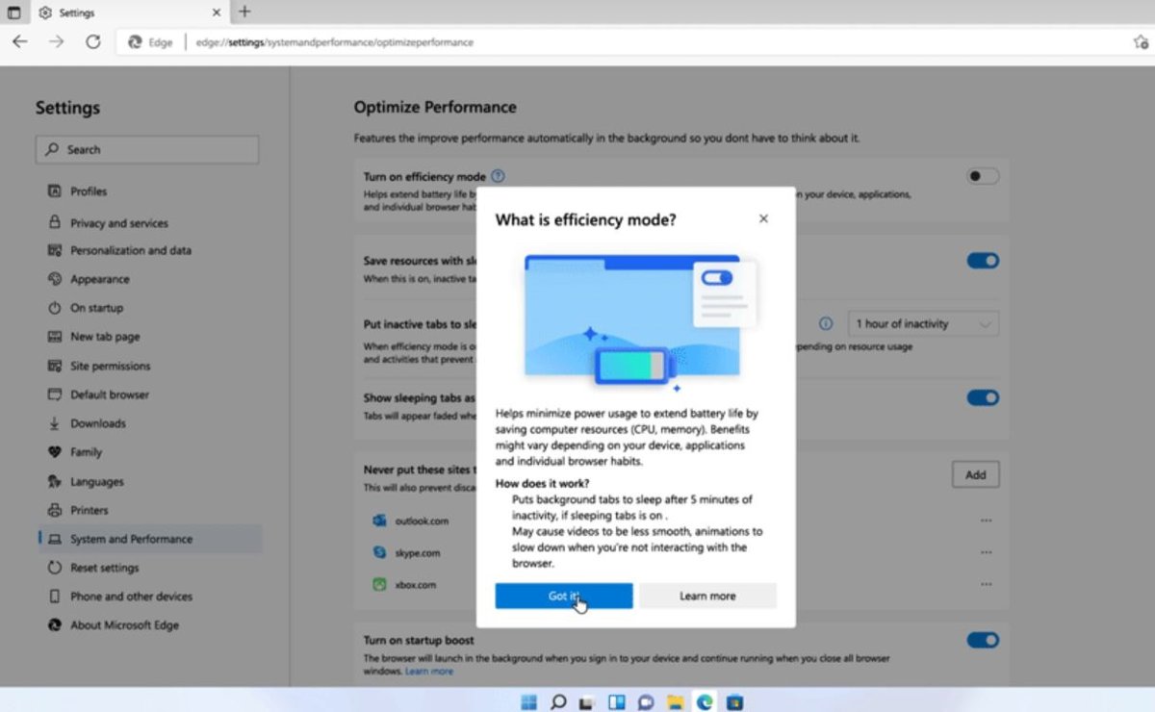Image resolution: width=1155 pixels, height=712 pixels.
Task: Toggle the Show sleeping tabs as faded switch
Action: pyautogui.click(x=983, y=397)
